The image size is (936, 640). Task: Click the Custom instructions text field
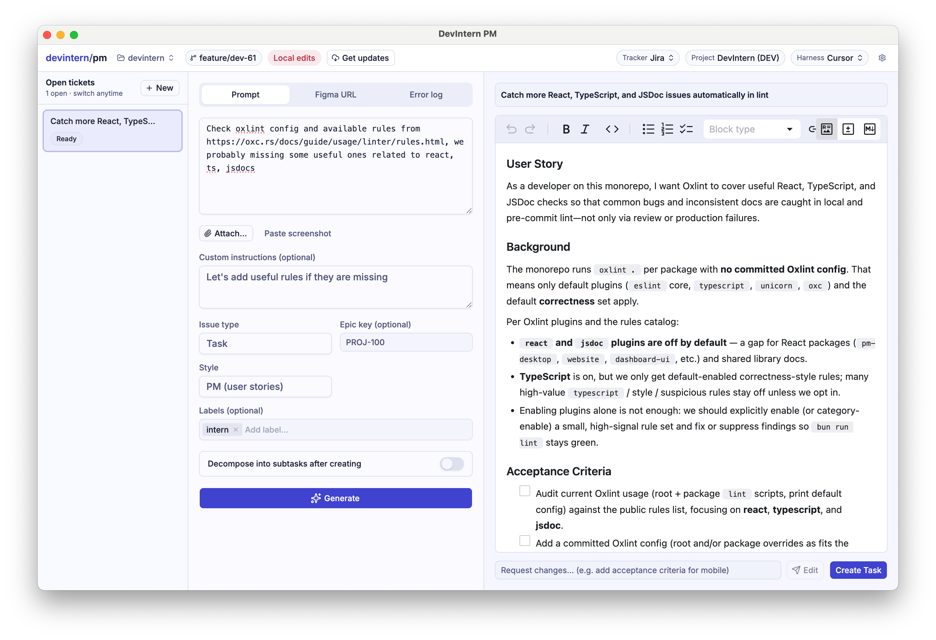(336, 287)
